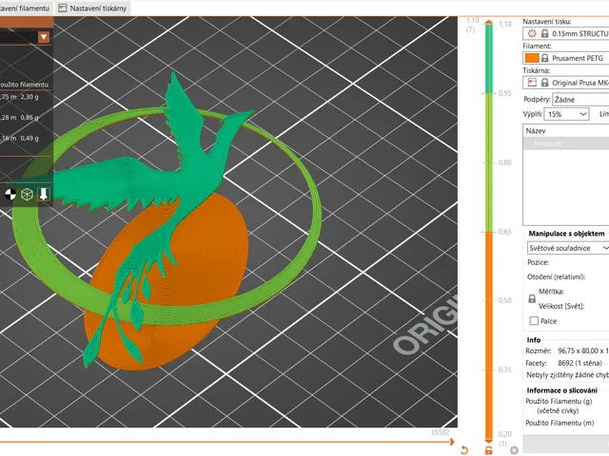609x456 pixels.
Task: Click the Informace o slicování heading
Action: point(561,390)
